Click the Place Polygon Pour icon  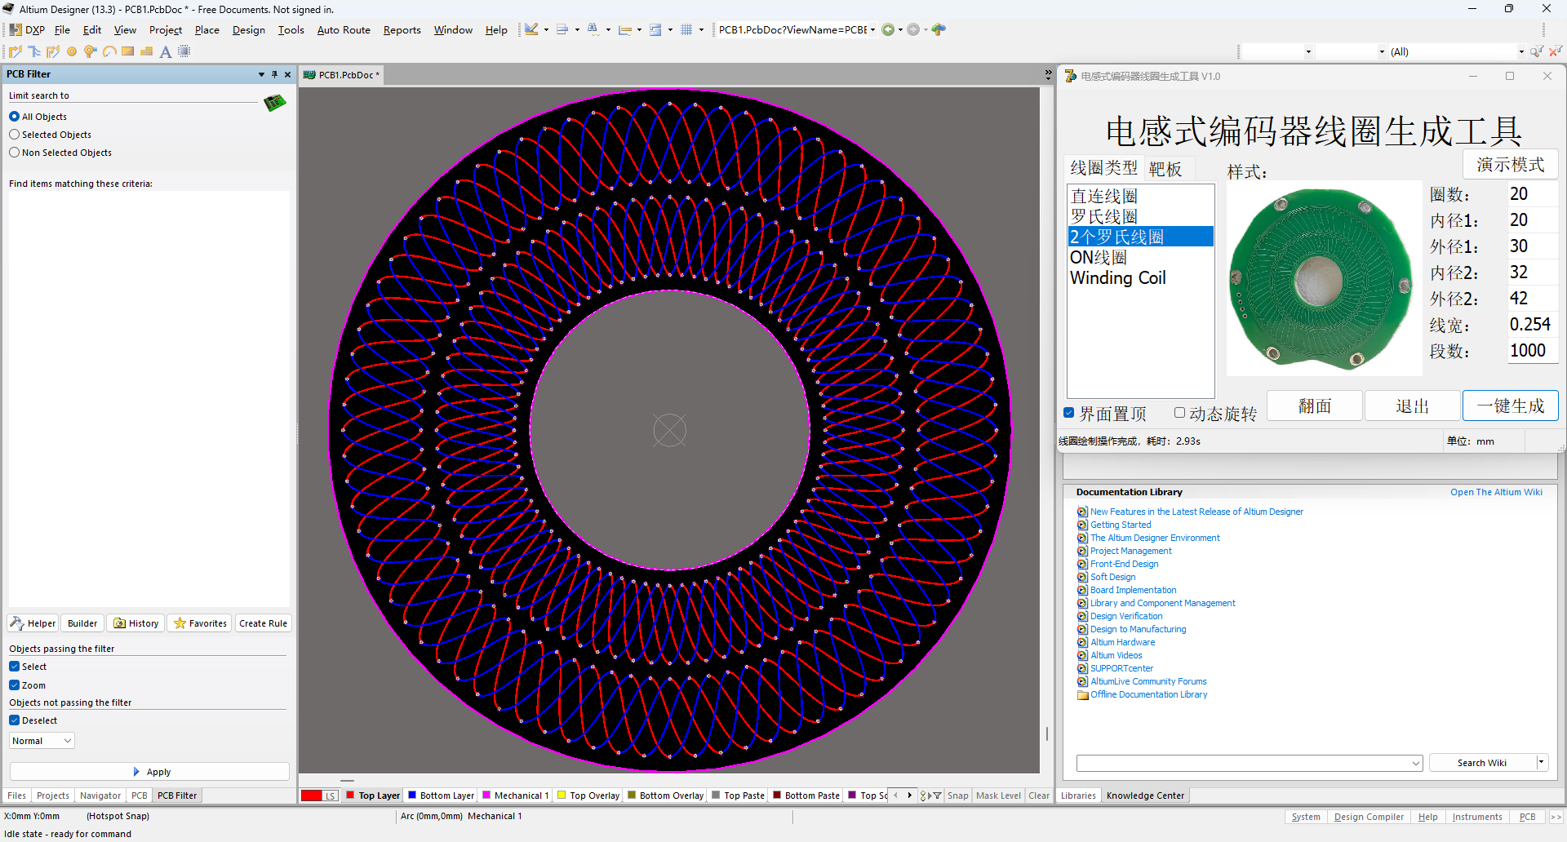[147, 51]
